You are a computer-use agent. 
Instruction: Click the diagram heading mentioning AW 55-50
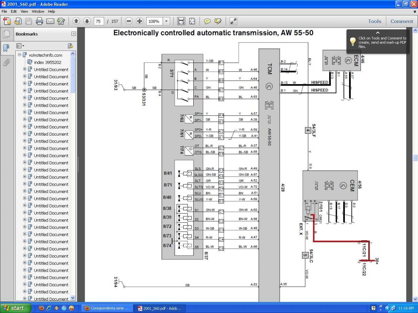pyautogui.click(x=213, y=33)
